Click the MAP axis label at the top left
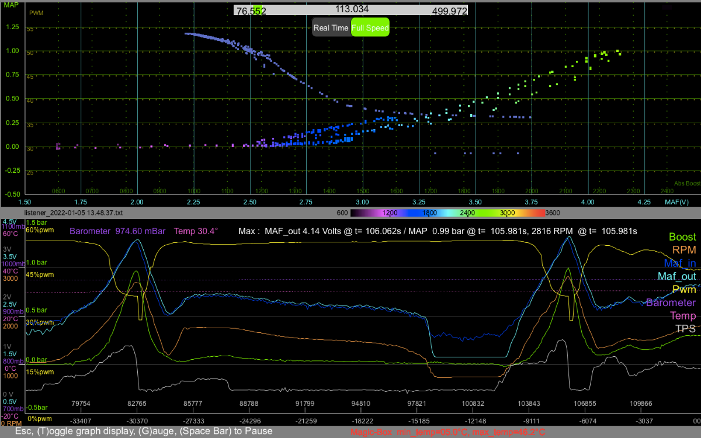 (x=9, y=4)
